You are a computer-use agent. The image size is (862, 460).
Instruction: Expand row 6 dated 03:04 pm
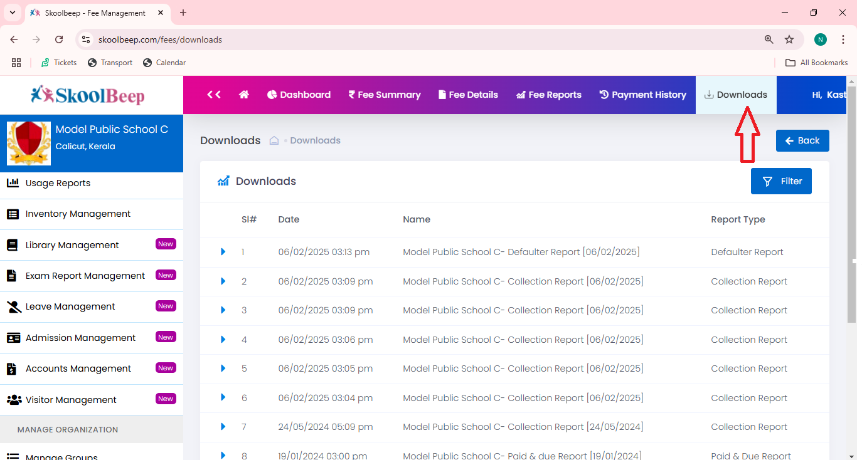(x=223, y=397)
